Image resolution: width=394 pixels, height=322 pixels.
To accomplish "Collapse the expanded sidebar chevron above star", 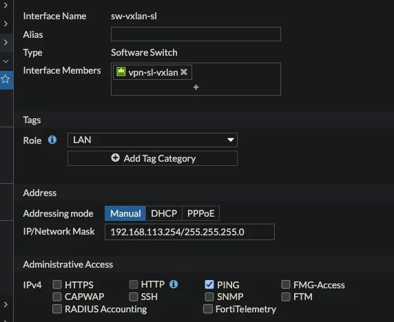I will pyautogui.click(x=6, y=61).
